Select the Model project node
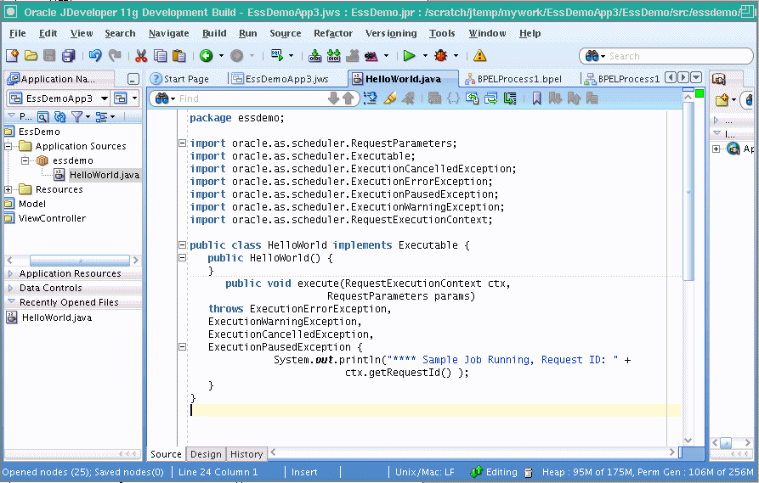Screen dimensions: 759x483 (x=32, y=204)
